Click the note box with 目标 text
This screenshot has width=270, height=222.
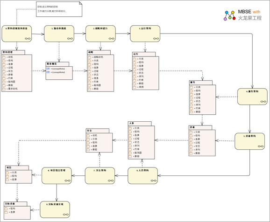(x=59, y=9)
